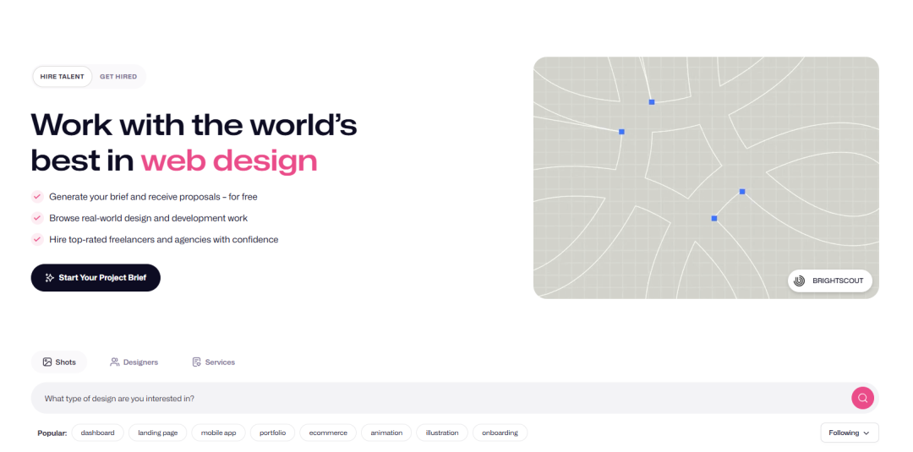Click the pink 'web design' heading text
This screenshot has height=452, width=913.
click(229, 161)
